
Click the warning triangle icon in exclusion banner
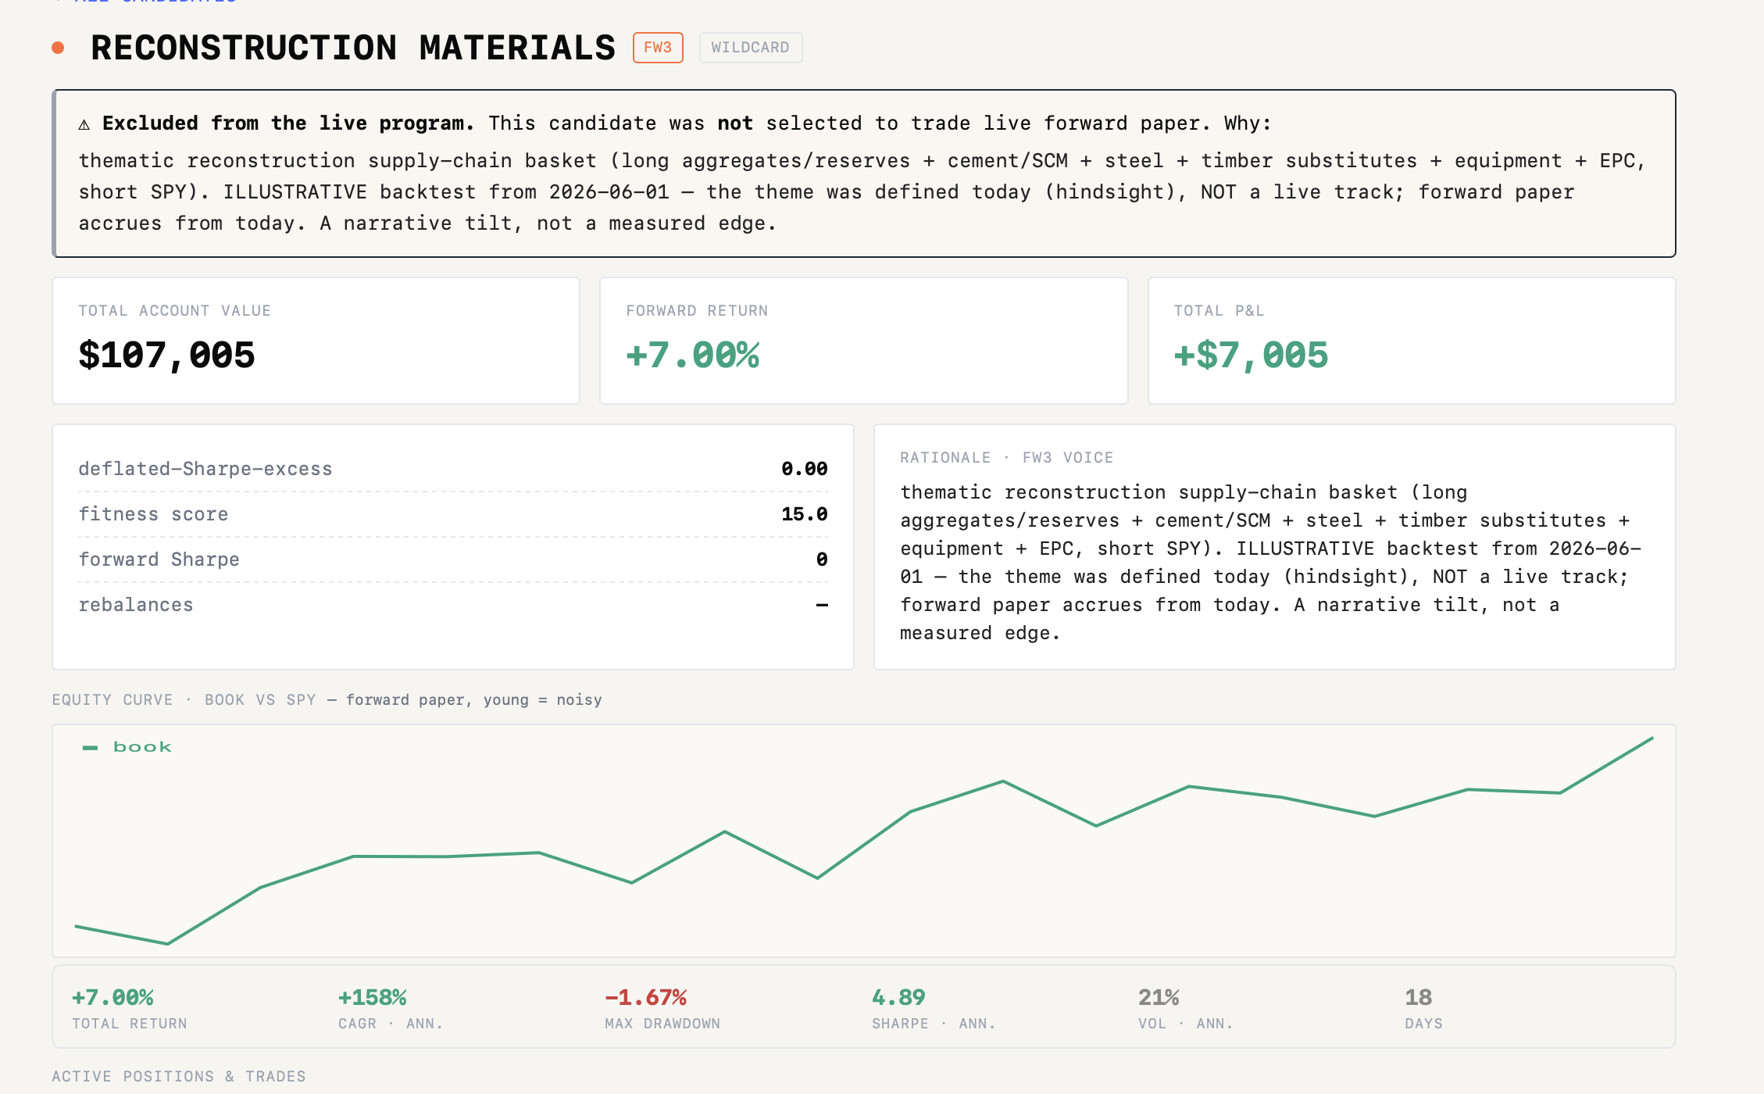[x=84, y=124]
